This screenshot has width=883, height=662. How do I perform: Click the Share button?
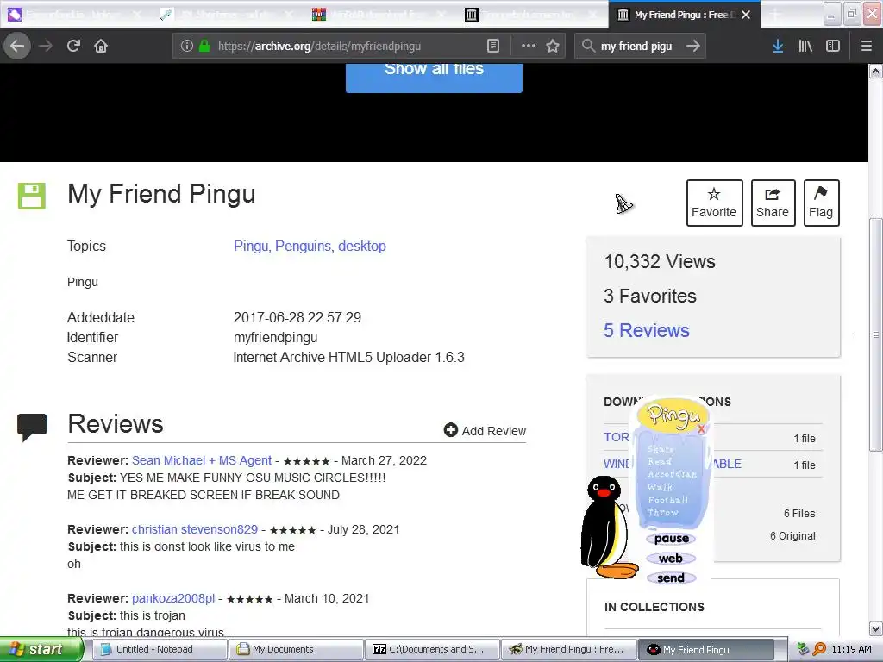click(x=773, y=203)
